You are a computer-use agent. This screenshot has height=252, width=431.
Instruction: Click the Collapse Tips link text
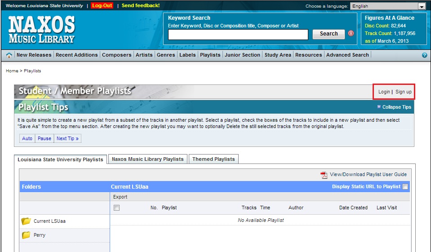tap(397, 107)
